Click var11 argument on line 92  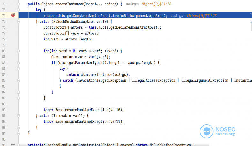[x=115, y=122]
